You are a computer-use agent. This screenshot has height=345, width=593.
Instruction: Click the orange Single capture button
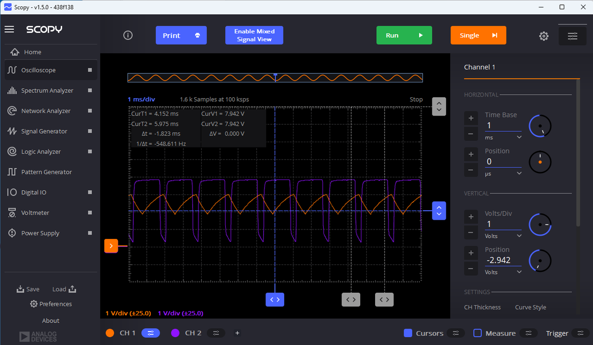coord(478,36)
